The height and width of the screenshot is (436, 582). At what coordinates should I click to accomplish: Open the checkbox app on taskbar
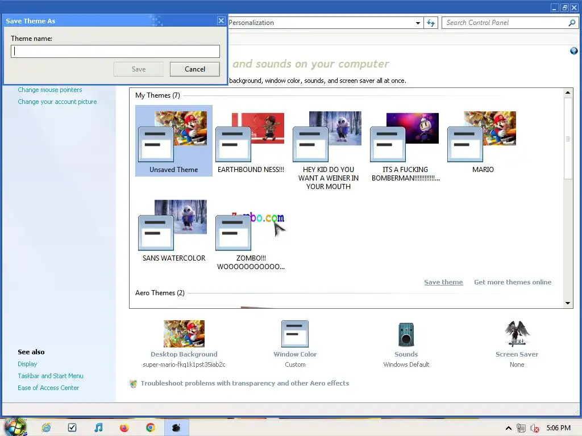pos(72,428)
